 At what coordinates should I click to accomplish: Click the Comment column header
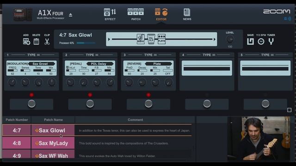pos(136,120)
